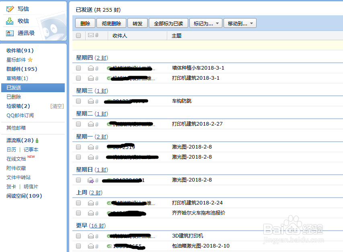Open the 附件收藏 link
The width and height of the screenshot is (343, 252).
click(16, 168)
